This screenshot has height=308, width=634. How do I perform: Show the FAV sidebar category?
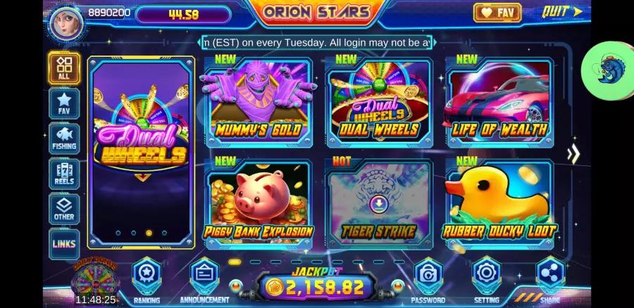[64, 103]
